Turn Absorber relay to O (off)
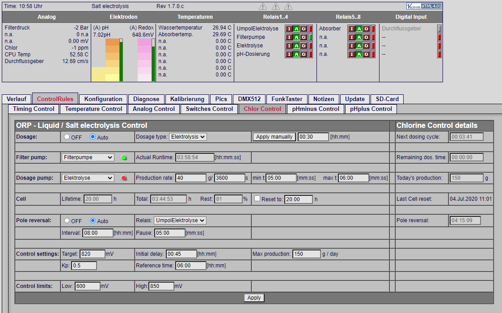This screenshot has width=502, height=313. 367,29
